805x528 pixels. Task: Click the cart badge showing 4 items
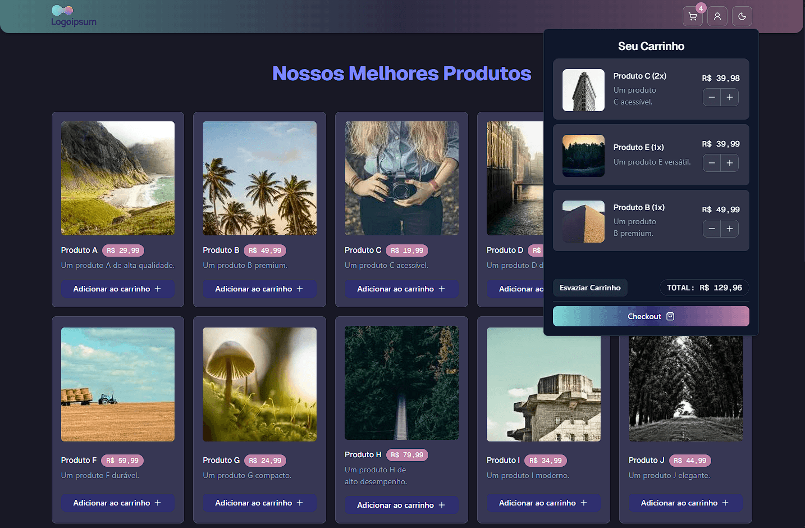(x=700, y=8)
